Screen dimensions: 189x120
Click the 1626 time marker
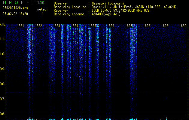[111, 26]
